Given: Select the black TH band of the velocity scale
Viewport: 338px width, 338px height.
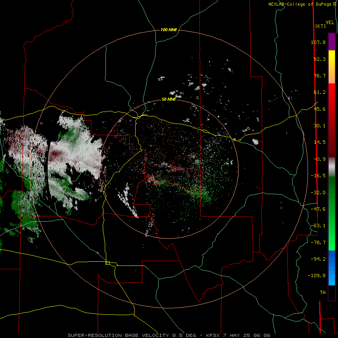Looking at the screenshot, I should coord(332,293).
